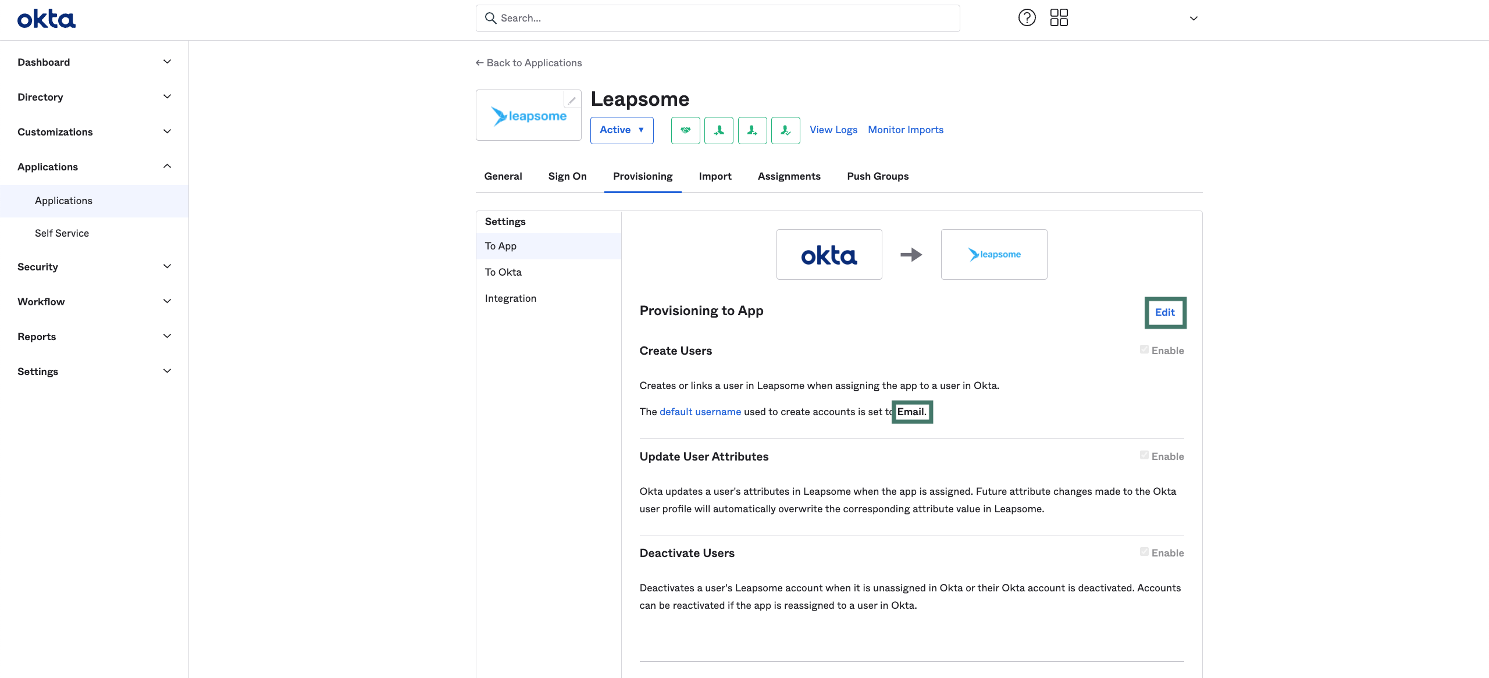Click the Update User Attributes heading
The image size is (1489, 678).
[704, 456]
